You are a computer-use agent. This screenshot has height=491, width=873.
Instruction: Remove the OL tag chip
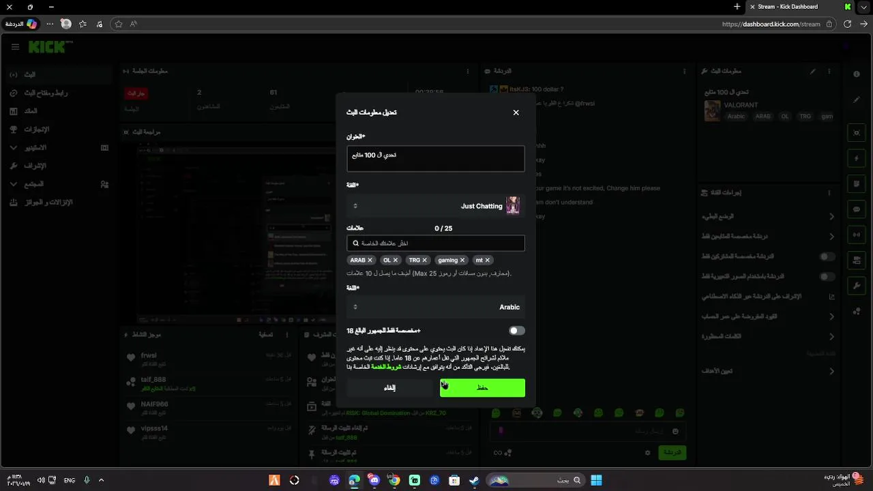coord(395,260)
